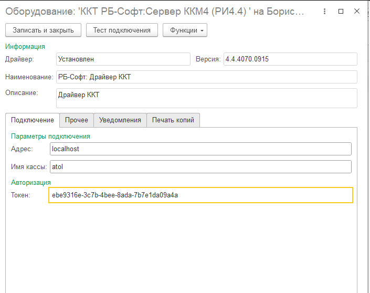Maximize the equipment settings window
This screenshot has height=293, width=370.
click(x=341, y=11)
